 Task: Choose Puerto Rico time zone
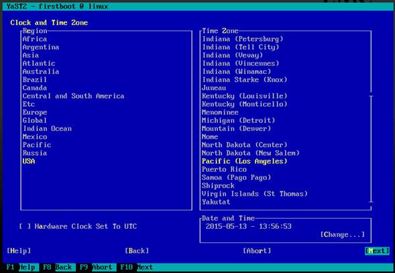tap(224, 170)
